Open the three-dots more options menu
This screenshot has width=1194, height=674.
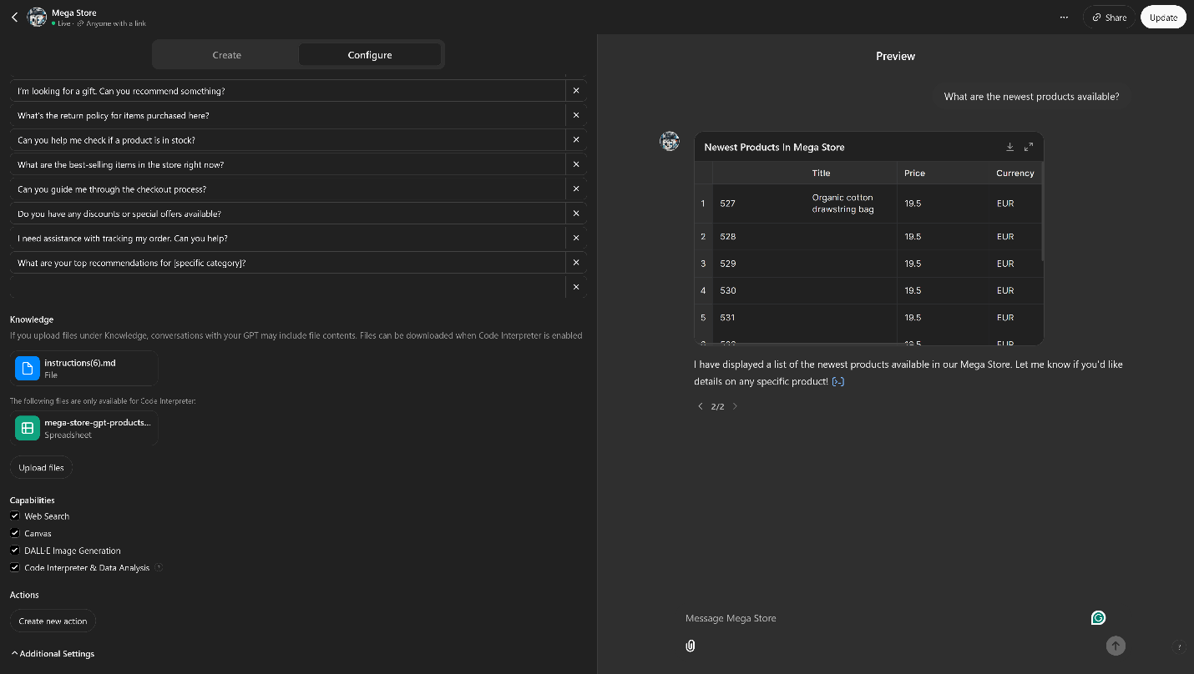[1063, 17]
